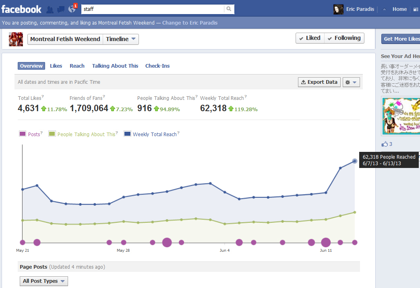This screenshot has height=288, width=420.
Task: Click the Friends of Fans help question mark
Action: (x=104, y=96)
